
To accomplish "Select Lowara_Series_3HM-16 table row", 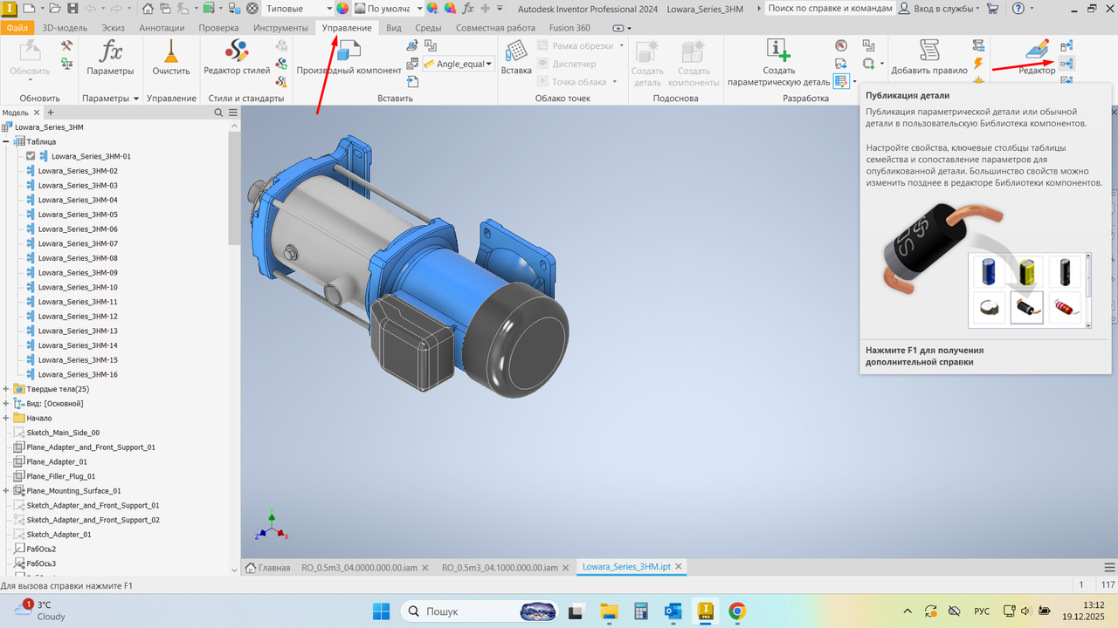I will click(x=78, y=374).
